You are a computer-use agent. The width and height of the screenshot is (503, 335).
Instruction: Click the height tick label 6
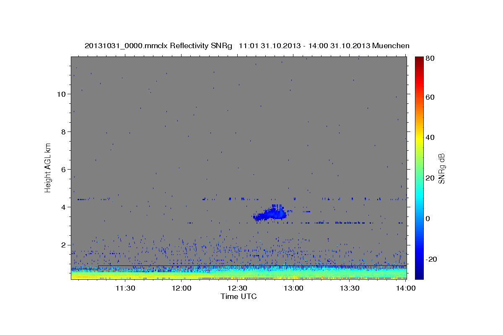point(64,169)
